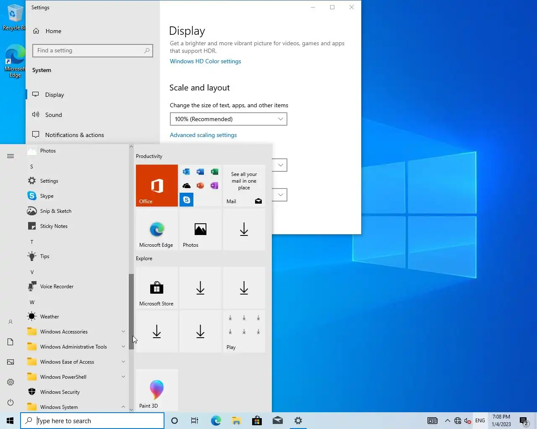This screenshot has width=537, height=429.
Task: Open File Explorer from the taskbar
Action: coord(236,421)
